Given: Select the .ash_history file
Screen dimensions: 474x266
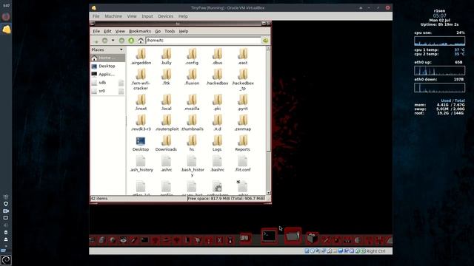Looking at the screenshot, I should point(141,164).
